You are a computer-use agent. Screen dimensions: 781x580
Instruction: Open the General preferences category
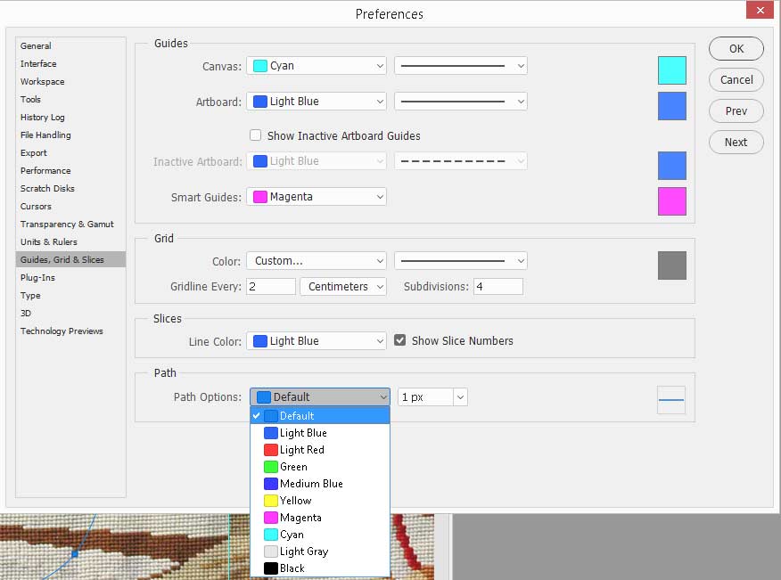[36, 45]
